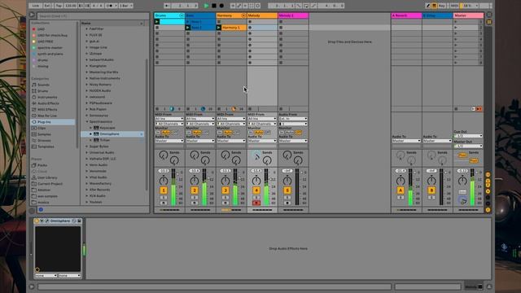
Task: Open the Samples category
Action: 44,134
